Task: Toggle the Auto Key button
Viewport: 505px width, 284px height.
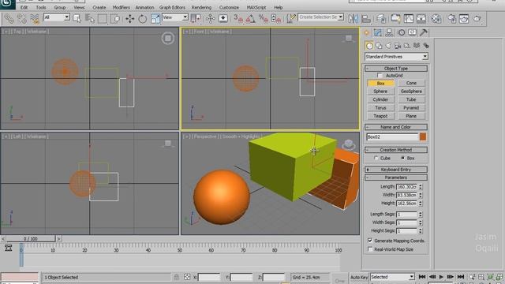Action: pyautogui.click(x=359, y=277)
